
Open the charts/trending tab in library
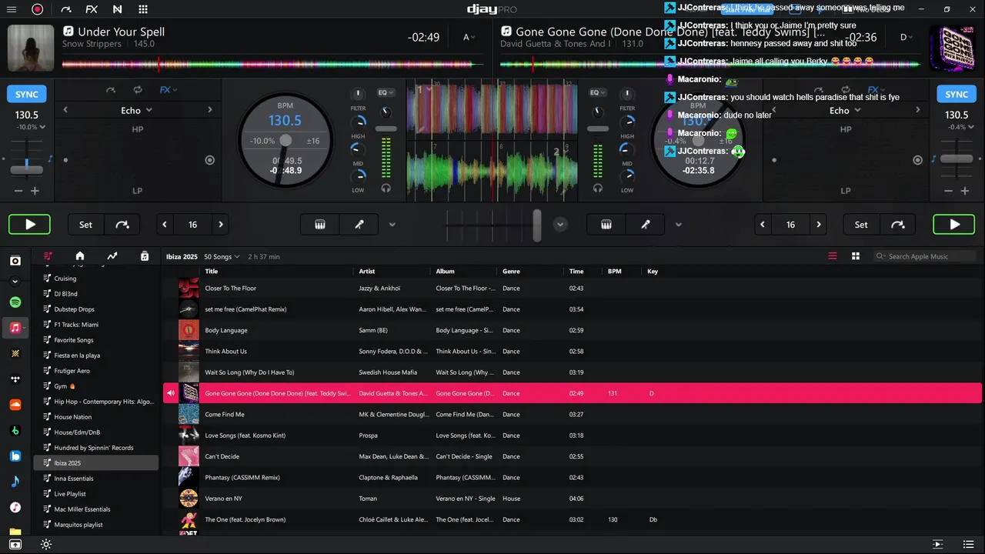tap(112, 256)
